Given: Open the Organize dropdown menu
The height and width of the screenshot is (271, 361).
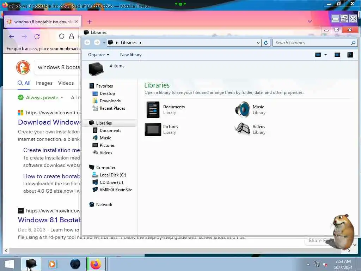Looking at the screenshot, I should (x=99, y=55).
